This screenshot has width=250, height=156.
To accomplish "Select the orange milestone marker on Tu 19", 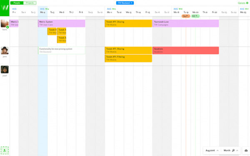I will tap(186, 16).
